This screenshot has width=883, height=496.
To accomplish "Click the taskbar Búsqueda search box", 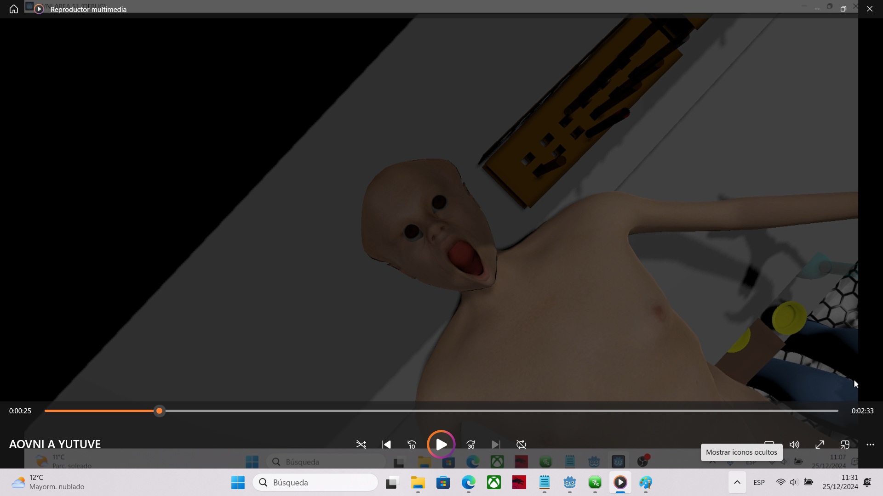I will [x=315, y=483].
